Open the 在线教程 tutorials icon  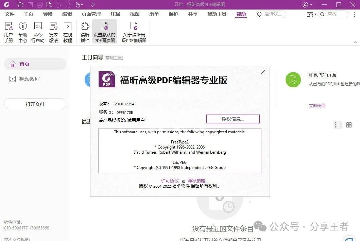click(x=68, y=32)
